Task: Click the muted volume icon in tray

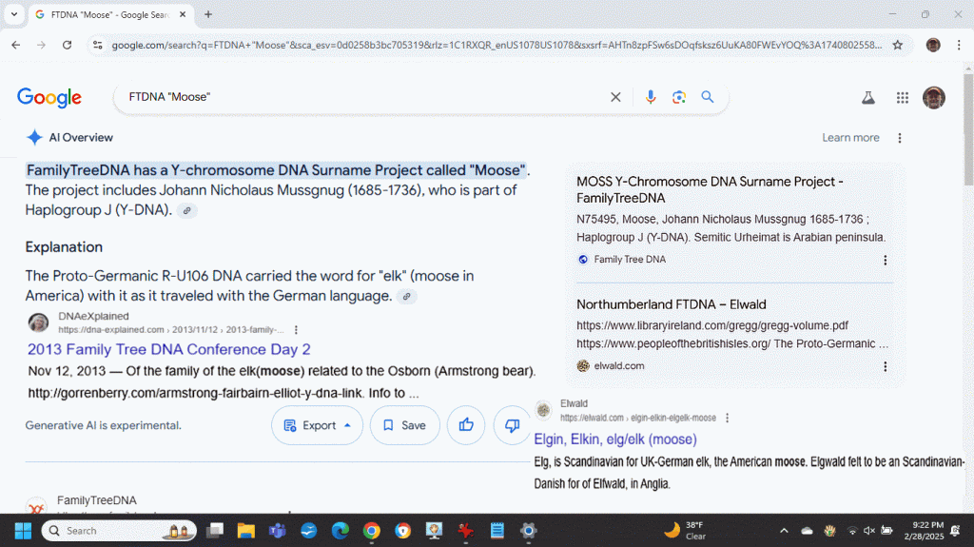Action: (x=869, y=530)
